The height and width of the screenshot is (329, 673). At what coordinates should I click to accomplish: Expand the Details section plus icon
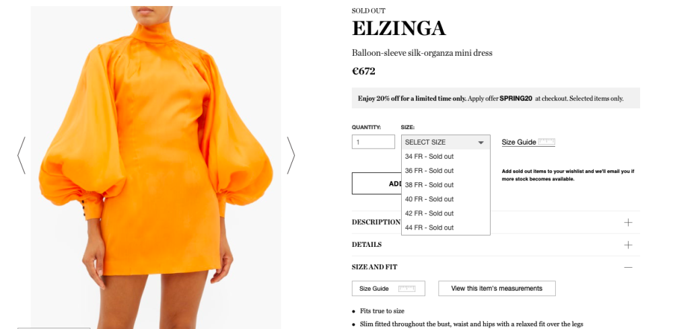[x=628, y=244]
